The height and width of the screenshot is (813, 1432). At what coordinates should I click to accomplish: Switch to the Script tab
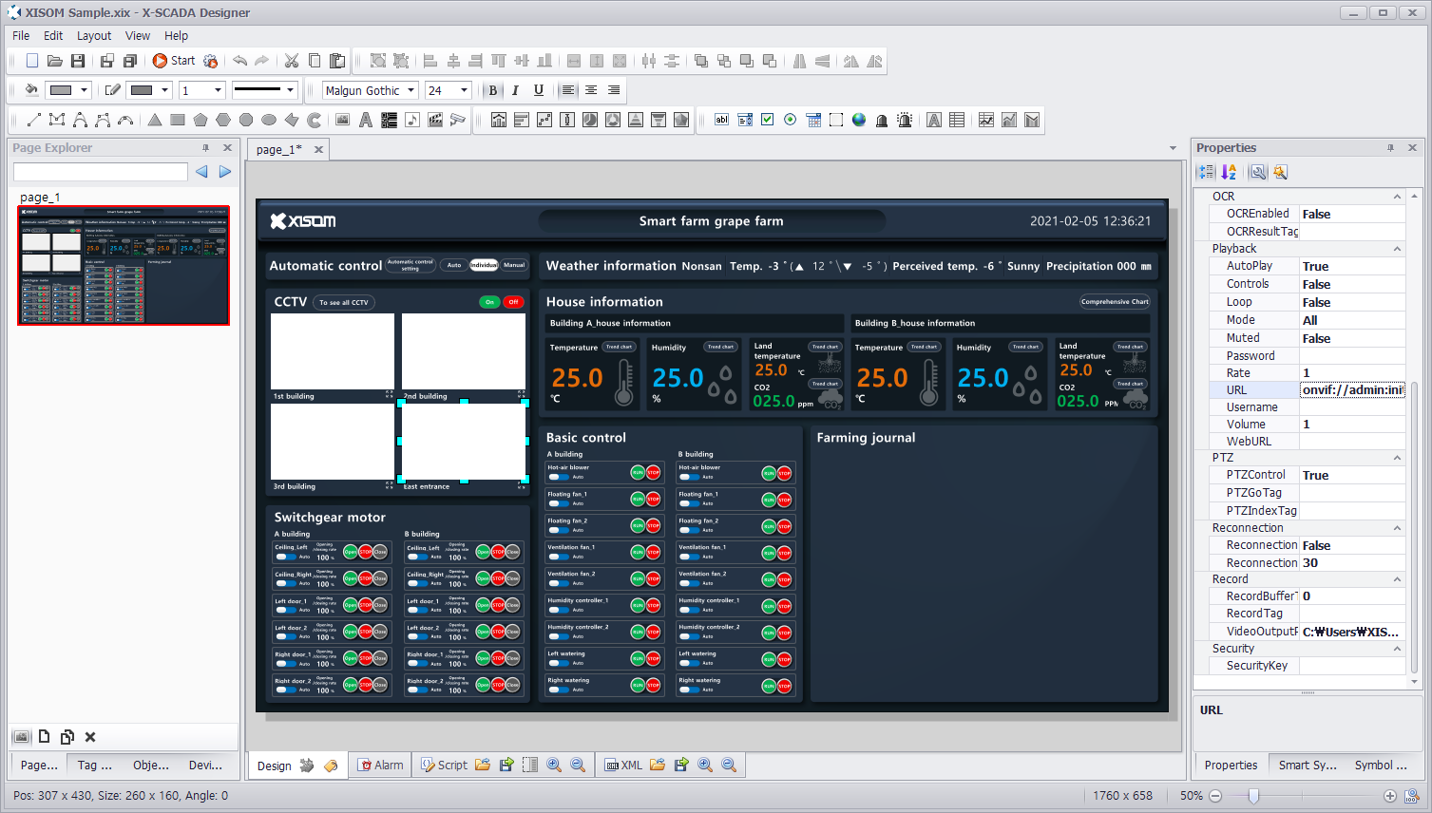pyautogui.click(x=444, y=765)
